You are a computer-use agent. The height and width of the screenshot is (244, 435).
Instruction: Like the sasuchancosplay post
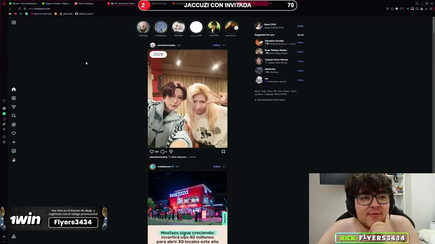tap(152, 152)
